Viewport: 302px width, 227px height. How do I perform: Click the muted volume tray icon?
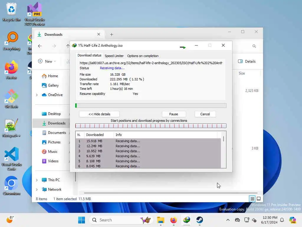tap(254, 220)
